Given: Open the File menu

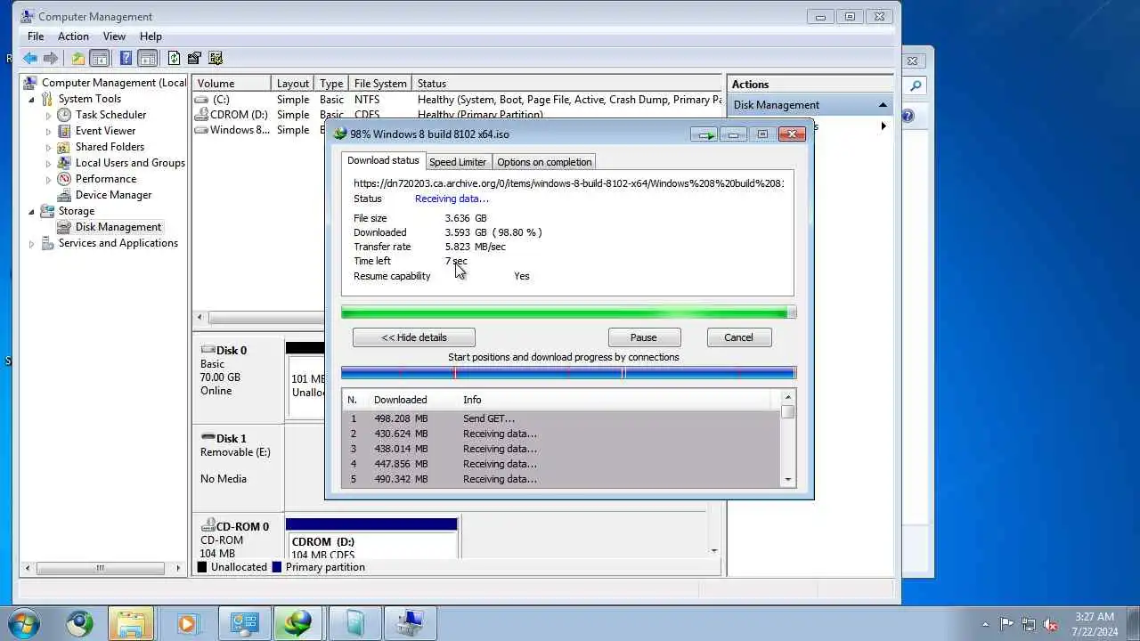Looking at the screenshot, I should point(36,37).
